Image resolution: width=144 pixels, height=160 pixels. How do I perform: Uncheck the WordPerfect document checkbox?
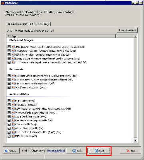coord(9,87)
